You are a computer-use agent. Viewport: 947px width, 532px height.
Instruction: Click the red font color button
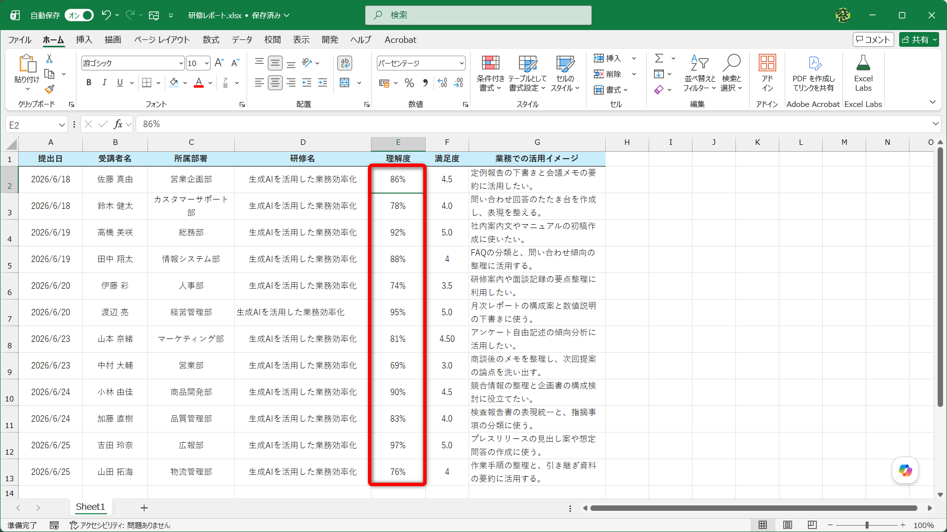click(199, 83)
